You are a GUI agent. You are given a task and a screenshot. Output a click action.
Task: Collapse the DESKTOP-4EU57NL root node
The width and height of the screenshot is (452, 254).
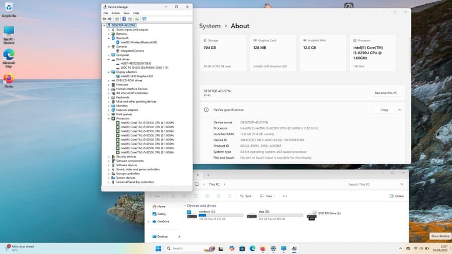tap(104, 25)
